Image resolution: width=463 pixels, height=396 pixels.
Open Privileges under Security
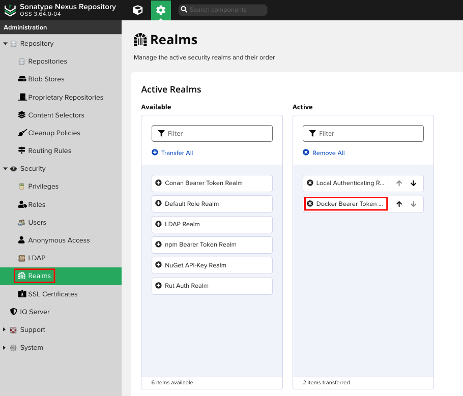coord(43,187)
